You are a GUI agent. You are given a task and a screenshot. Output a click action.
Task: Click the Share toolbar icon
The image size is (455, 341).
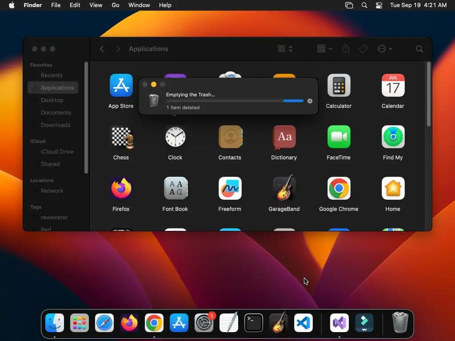point(346,48)
